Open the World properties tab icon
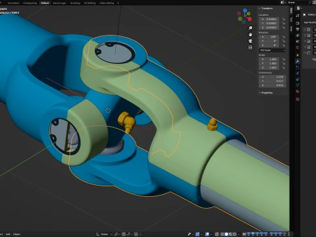Screen dimensions: 316x237 pyautogui.click(x=298, y=47)
